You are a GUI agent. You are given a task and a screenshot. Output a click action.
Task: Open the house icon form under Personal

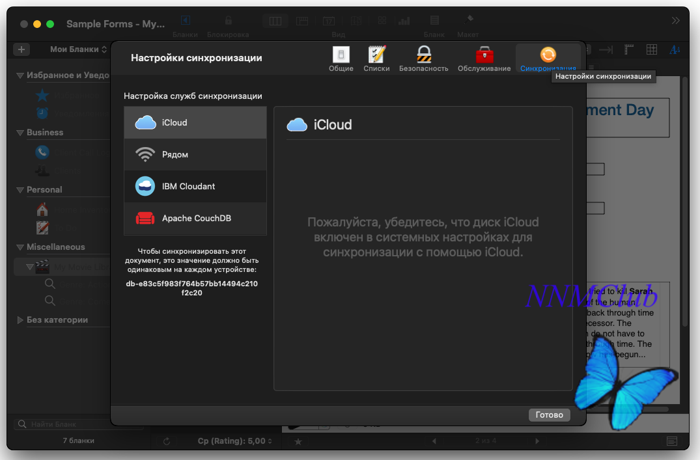(x=42, y=210)
